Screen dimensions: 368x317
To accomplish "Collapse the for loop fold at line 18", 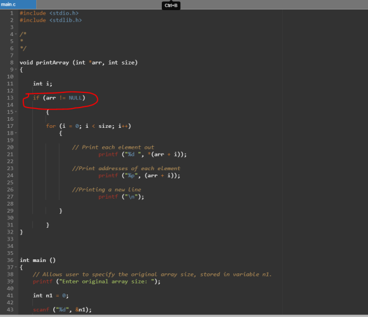I will point(16,133).
